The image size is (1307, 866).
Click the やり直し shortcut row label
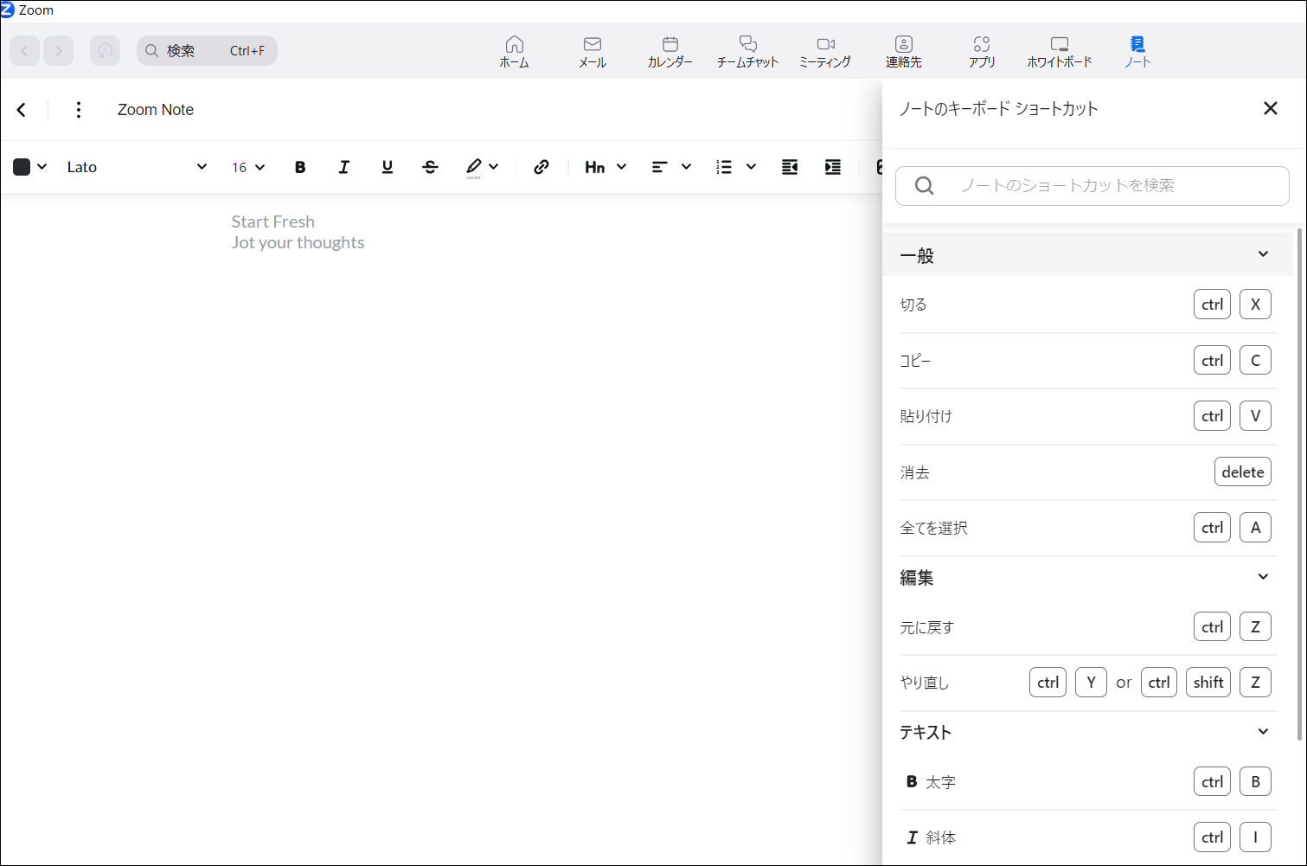(x=924, y=683)
